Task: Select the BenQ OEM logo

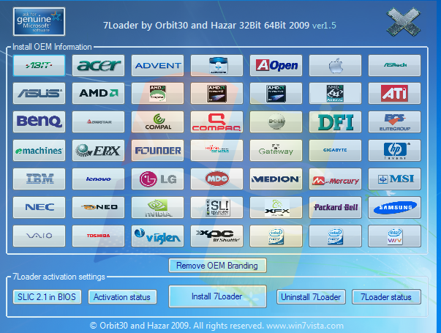Action: 39,122
